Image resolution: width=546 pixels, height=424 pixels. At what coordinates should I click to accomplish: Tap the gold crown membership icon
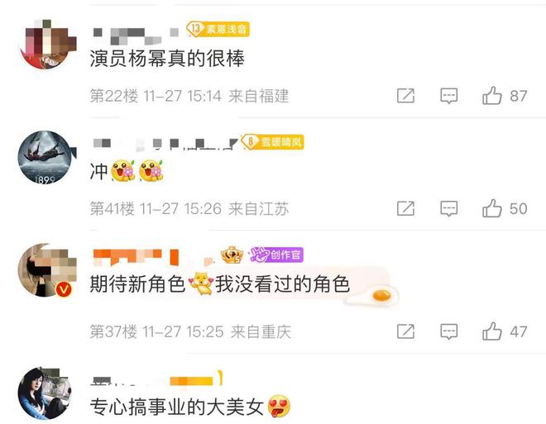click(x=232, y=255)
